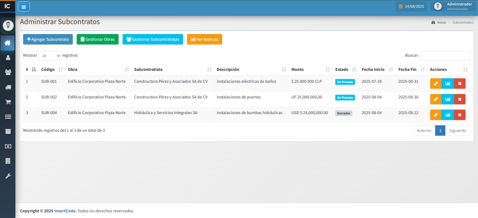This screenshot has height=218, width=478.
Task: Edit subcontract SUB-001 with pencil icon
Action: 435,84
